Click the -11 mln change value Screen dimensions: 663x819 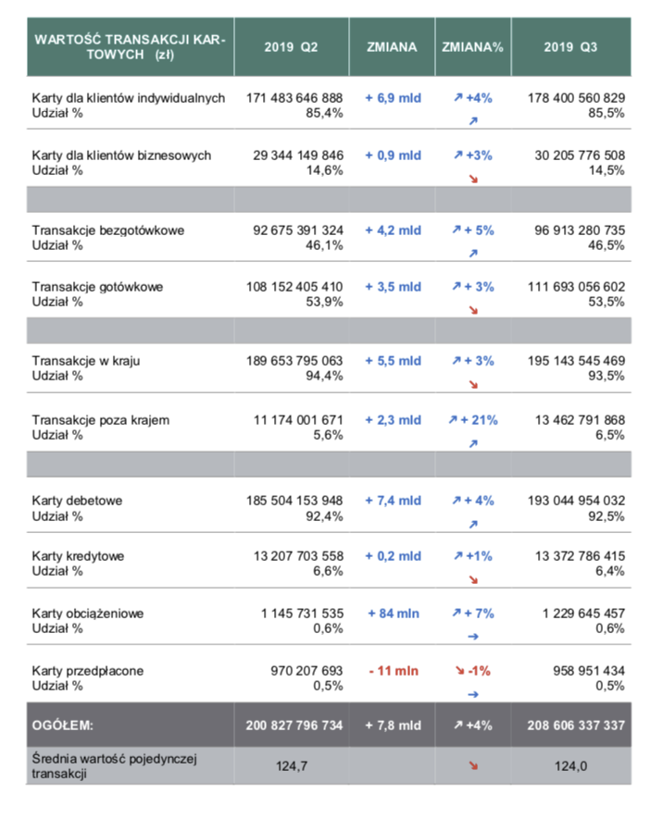pos(394,671)
